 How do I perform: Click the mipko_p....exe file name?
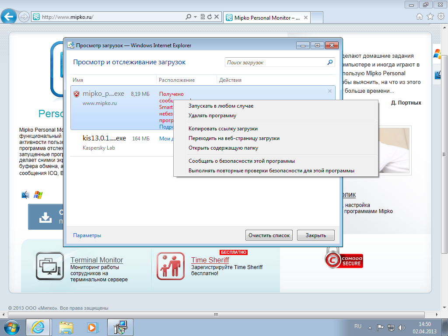(x=103, y=94)
